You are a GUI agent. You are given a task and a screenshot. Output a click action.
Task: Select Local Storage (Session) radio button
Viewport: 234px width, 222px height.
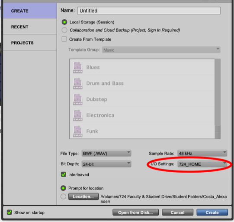pyautogui.click(x=64, y=22)
